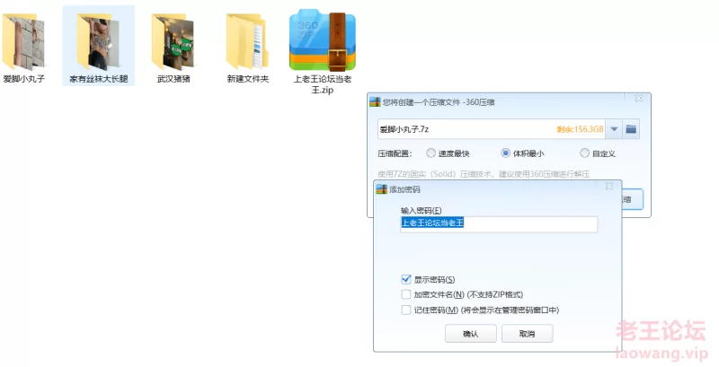Select the 爱脚小丸子 folder icon

pos(24,42)
